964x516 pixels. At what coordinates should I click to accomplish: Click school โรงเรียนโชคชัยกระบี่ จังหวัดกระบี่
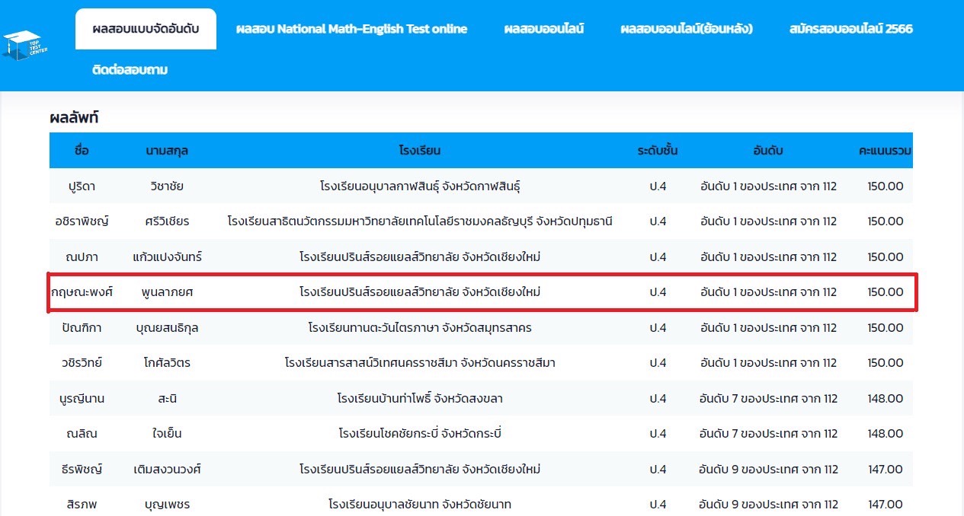coord(420,433)
